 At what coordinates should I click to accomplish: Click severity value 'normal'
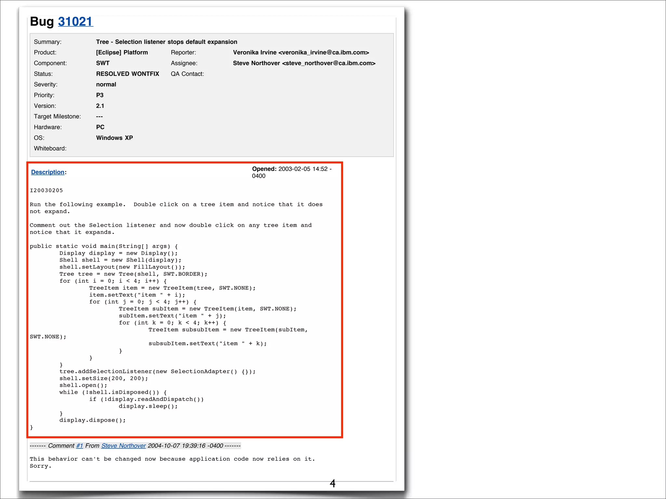coord(106,84)
